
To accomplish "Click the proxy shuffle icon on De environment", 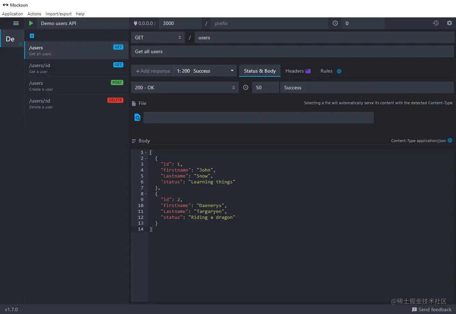I will (x=20, y=44).
